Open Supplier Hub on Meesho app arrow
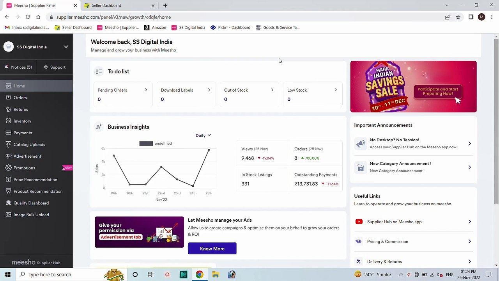This screenshot has height=281, width=499. (469, 222)
